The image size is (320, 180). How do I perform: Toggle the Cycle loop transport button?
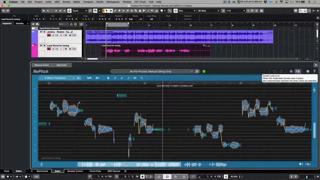coord(159,176)
